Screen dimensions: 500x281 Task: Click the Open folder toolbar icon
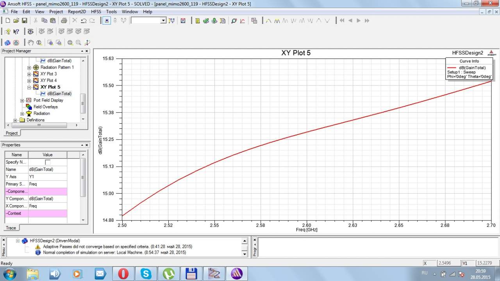click(x=16, y=20)
